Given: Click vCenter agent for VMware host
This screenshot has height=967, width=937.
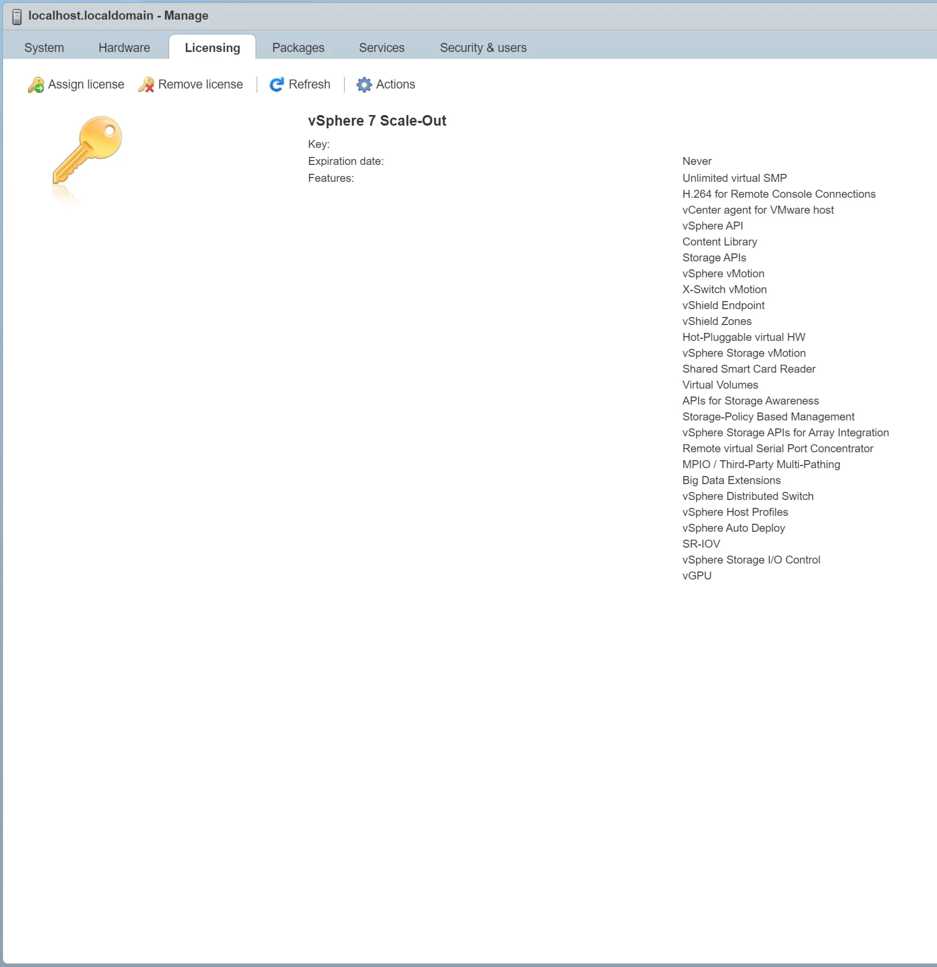Looking at the screenshot, I should [758, 210].
